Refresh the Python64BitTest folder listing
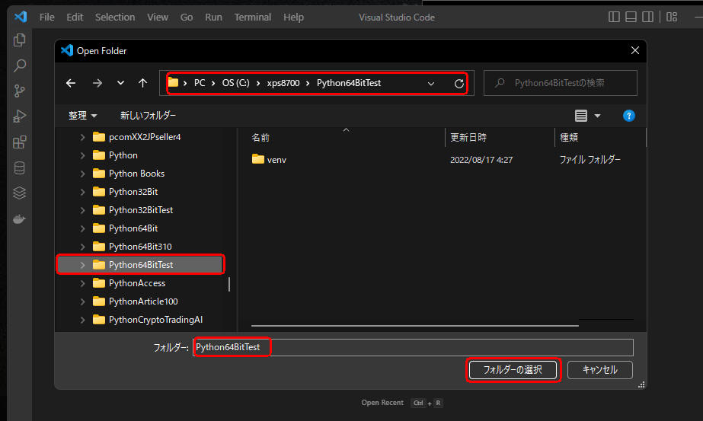The height and width of the screenshot is (421, 703). click(459, 84)
